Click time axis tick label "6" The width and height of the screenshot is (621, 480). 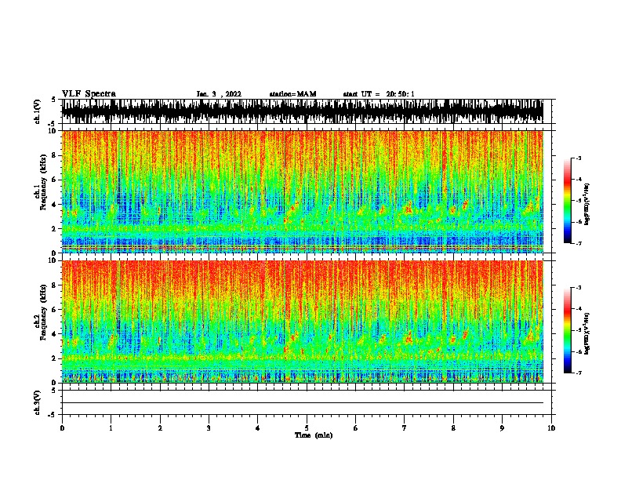[356, 428]
